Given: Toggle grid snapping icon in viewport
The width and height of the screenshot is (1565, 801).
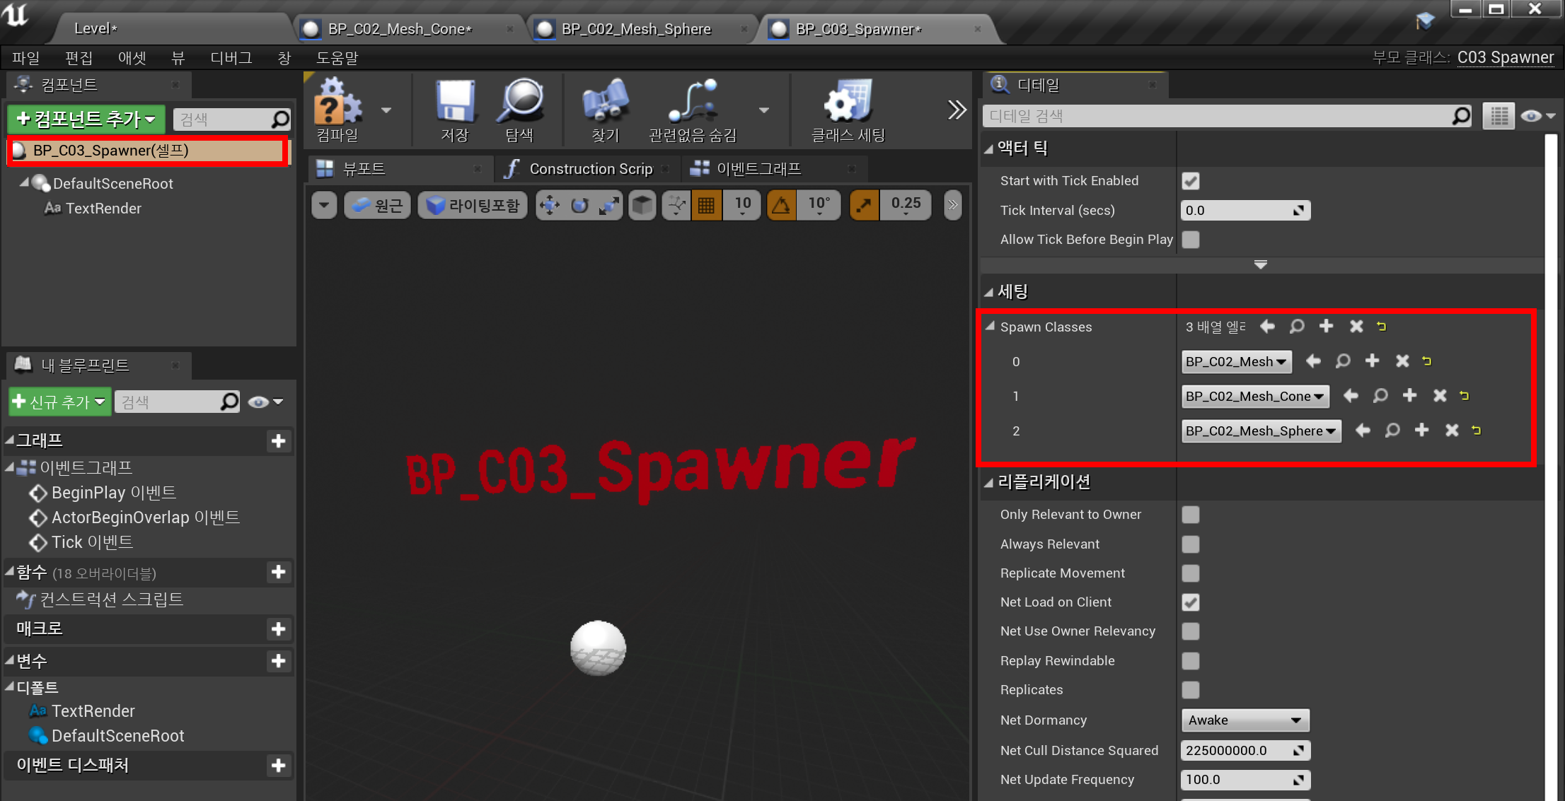Looking at the screenshot, I should click(706, 205).
